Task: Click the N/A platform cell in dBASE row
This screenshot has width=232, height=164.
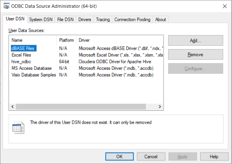Action: click(63, 48)
